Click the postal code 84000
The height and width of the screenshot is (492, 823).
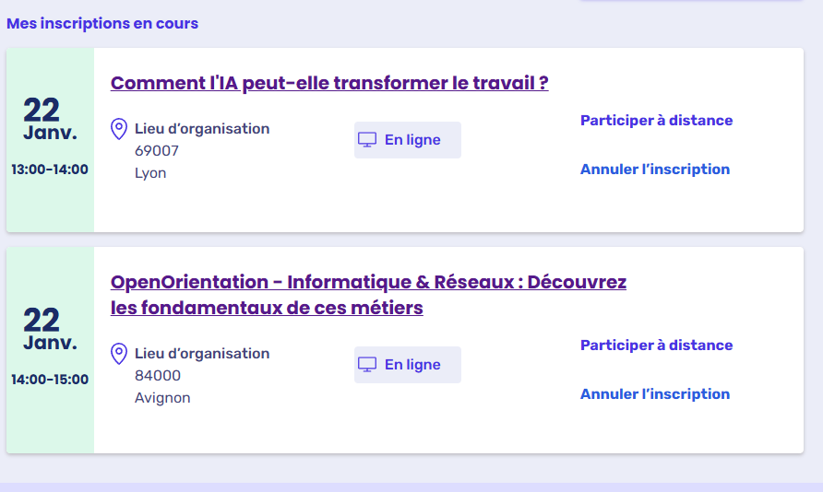[158, 376]
